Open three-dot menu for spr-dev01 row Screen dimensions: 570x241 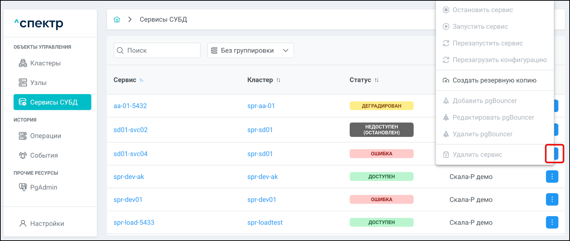(x=552, y=199)
